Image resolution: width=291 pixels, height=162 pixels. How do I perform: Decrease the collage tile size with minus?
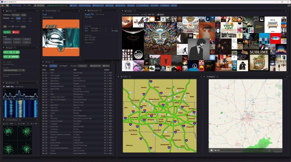coord(145,15)
